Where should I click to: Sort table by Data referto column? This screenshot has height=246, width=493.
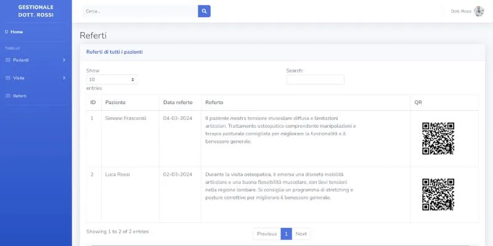coord(178,102)
